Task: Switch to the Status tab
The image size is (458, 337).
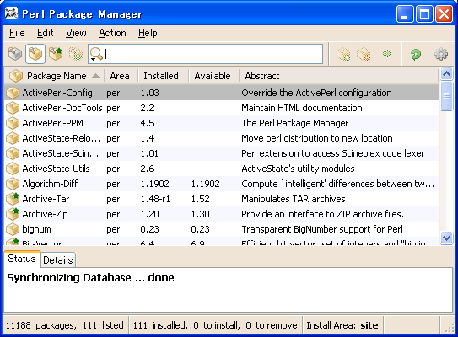Action: (22, 259)
